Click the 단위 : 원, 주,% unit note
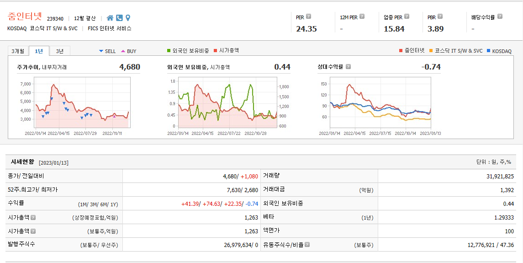This screenshot has height=263, width=523. tap(494, 162)
